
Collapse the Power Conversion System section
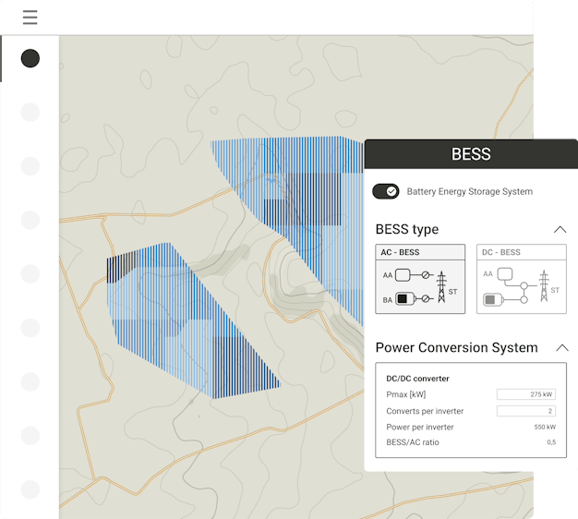click(x=560, y=348)
